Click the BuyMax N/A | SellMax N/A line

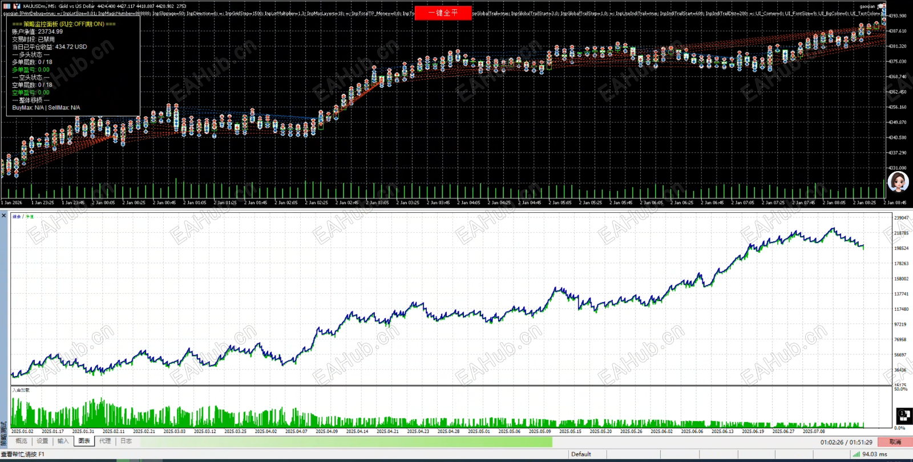46,108
